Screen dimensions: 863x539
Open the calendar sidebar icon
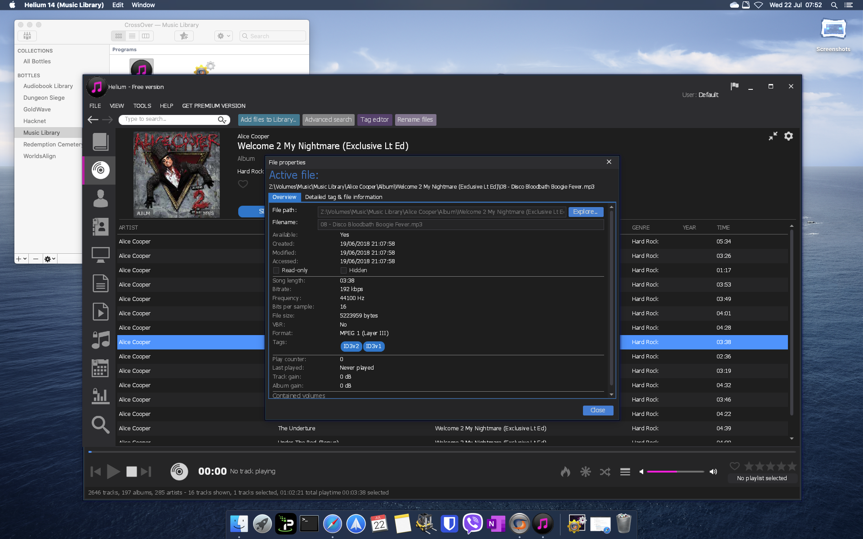click(100, 368)
